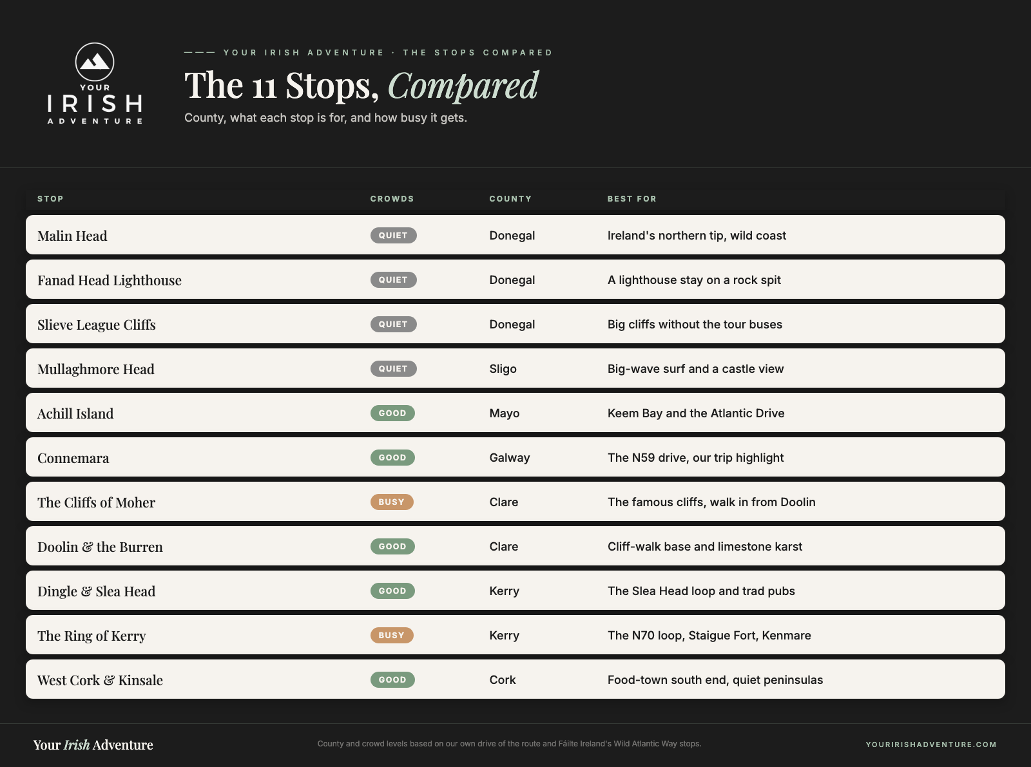Click Donegal in the Fanad Head Lighthouse row
Viewport: 1031px width, 767px height.
(x=512, y=280)
